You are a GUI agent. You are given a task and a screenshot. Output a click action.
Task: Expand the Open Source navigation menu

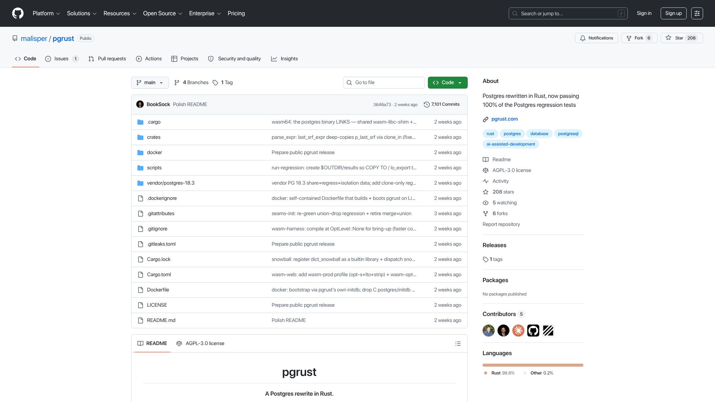point(163,13)
